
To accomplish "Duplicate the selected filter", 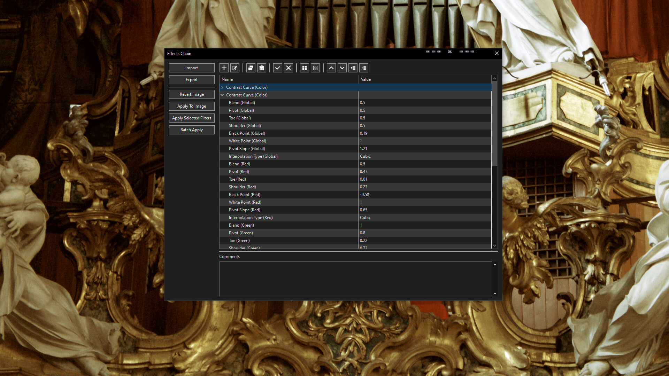I will point(251,68).
